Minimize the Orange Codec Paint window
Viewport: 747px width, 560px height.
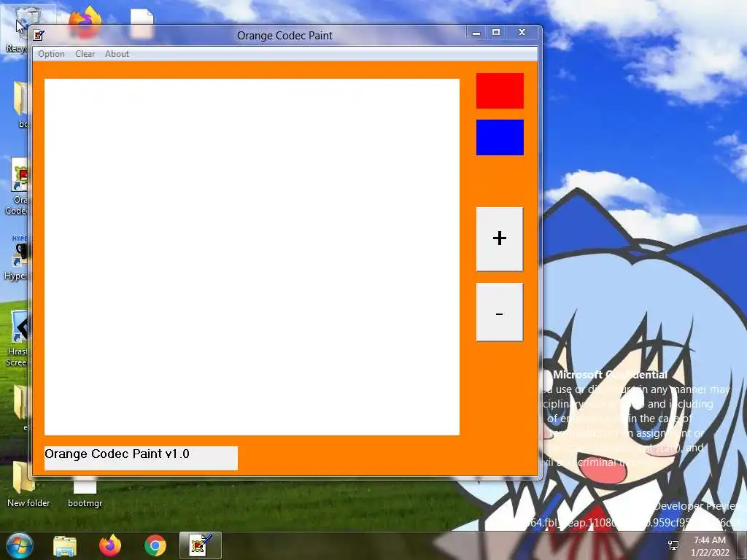coord(476,32)
